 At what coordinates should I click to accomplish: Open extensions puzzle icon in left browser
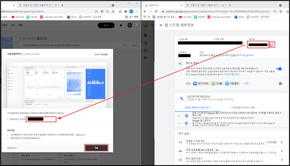point(126,12)
